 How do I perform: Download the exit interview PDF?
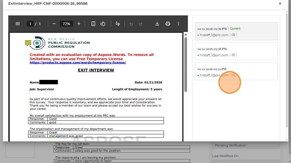coord(157,24)
